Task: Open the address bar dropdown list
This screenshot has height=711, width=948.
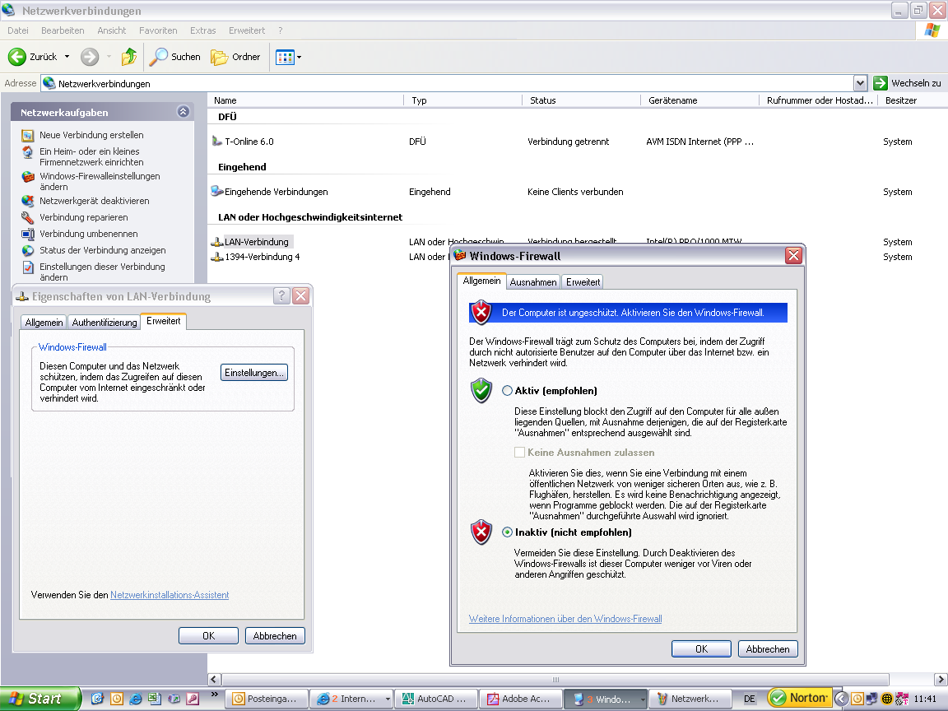Action: tap(860, 83)
